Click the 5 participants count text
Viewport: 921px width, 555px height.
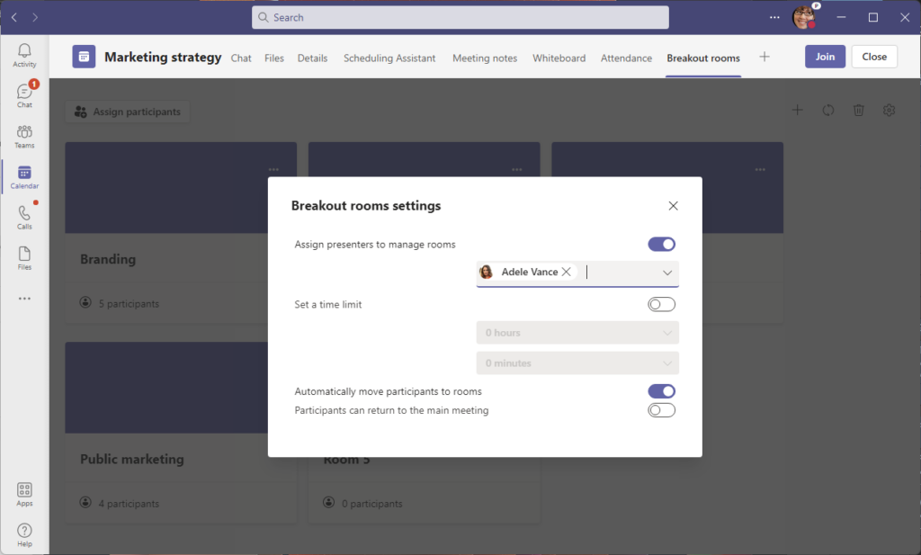[x=129, y=304]
